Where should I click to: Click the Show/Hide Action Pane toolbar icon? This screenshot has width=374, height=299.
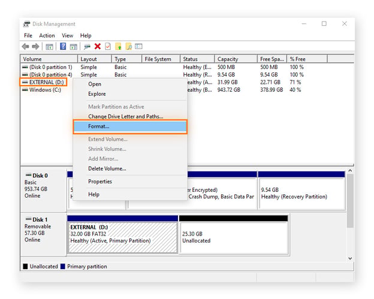(74, 47)
